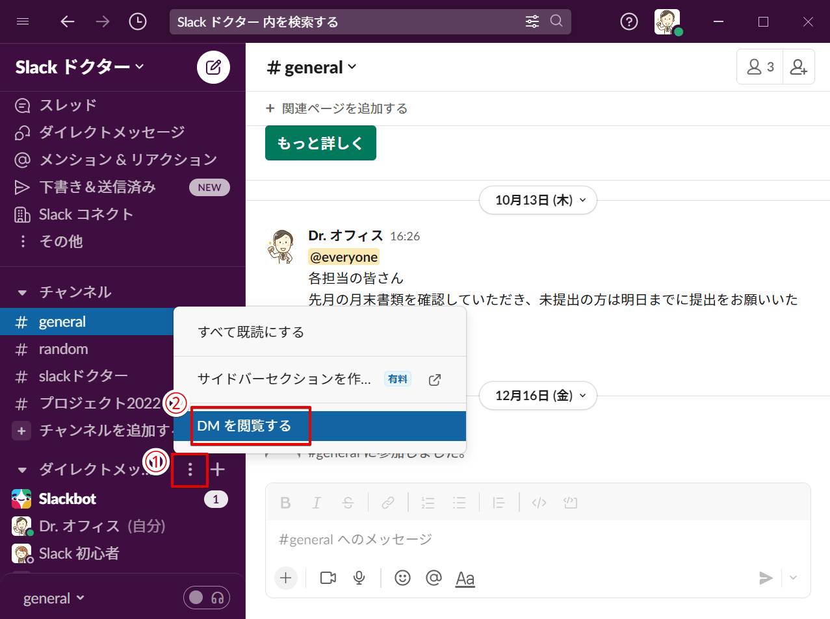Click the もっと詳しく green button
The width and height of the screenshot is (830, 619).
tap(320, 143)
